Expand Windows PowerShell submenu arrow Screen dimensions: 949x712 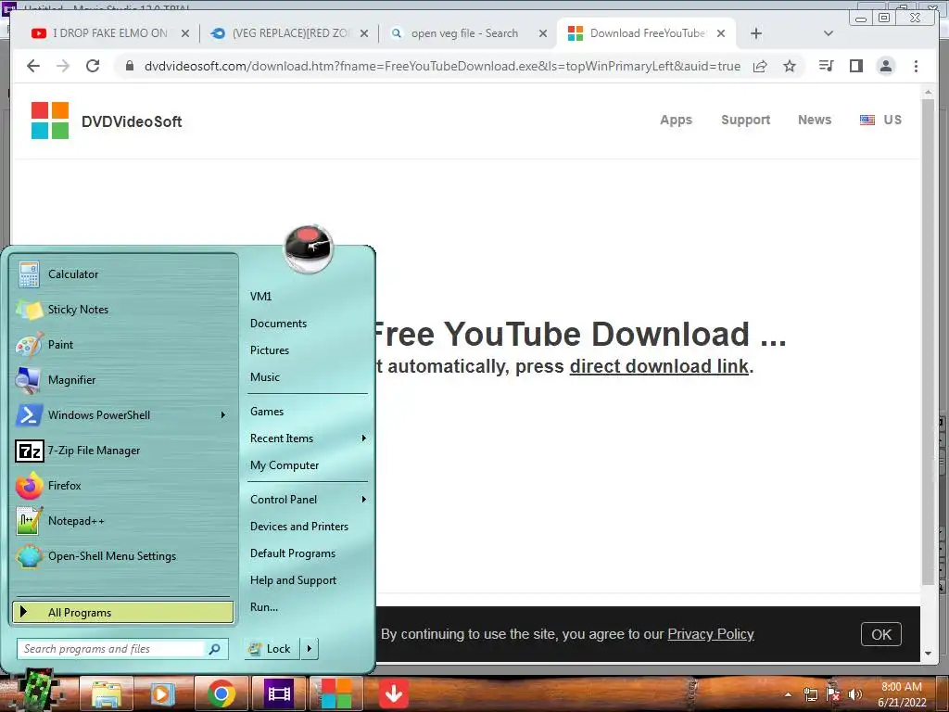pyautogui.click(x=223, y=415)
